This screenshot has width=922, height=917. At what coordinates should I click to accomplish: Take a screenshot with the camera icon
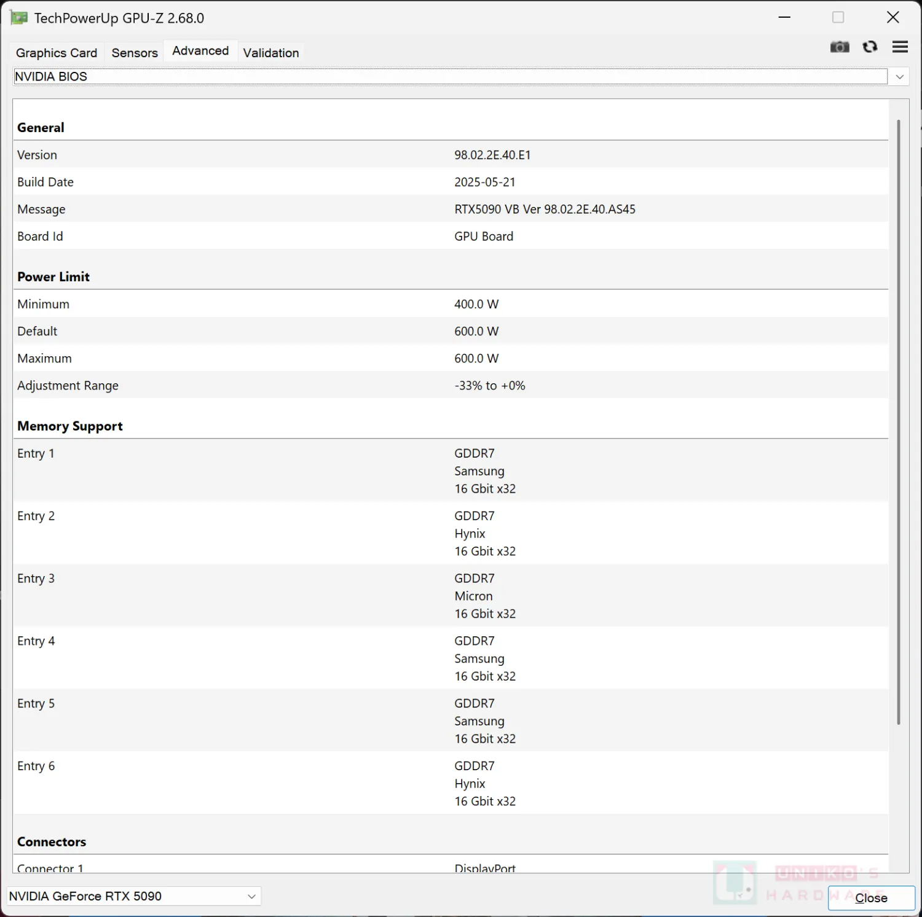[839, 47]
